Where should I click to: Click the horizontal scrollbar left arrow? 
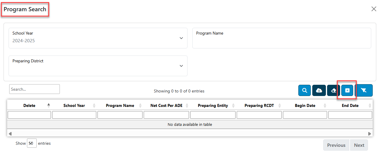(x=10, y=134)
